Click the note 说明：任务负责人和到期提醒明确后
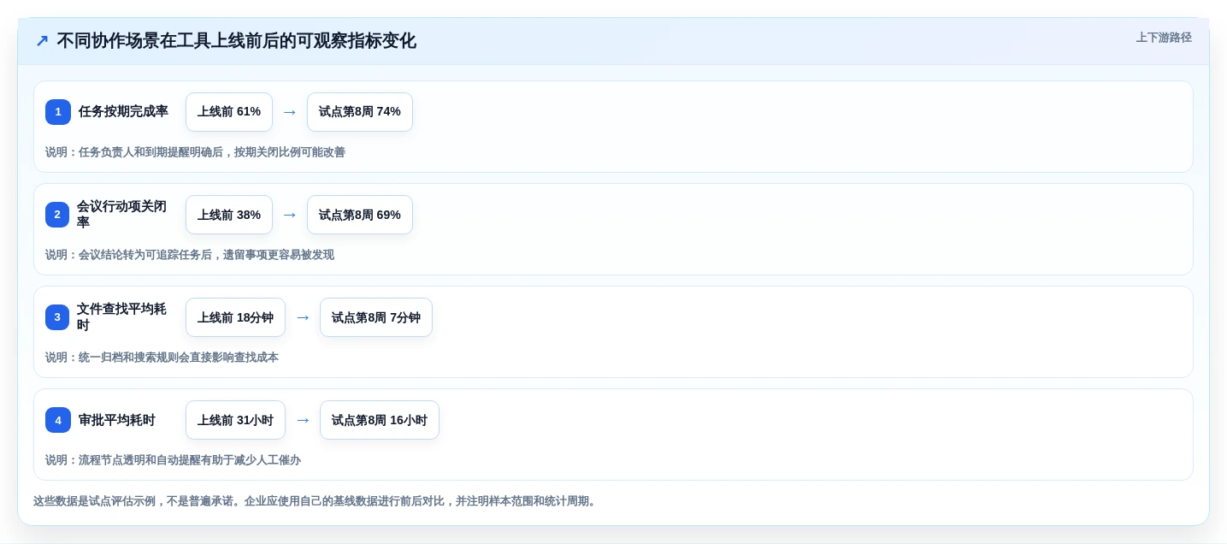Screen dimensions: 1227x544 point(195,152)
